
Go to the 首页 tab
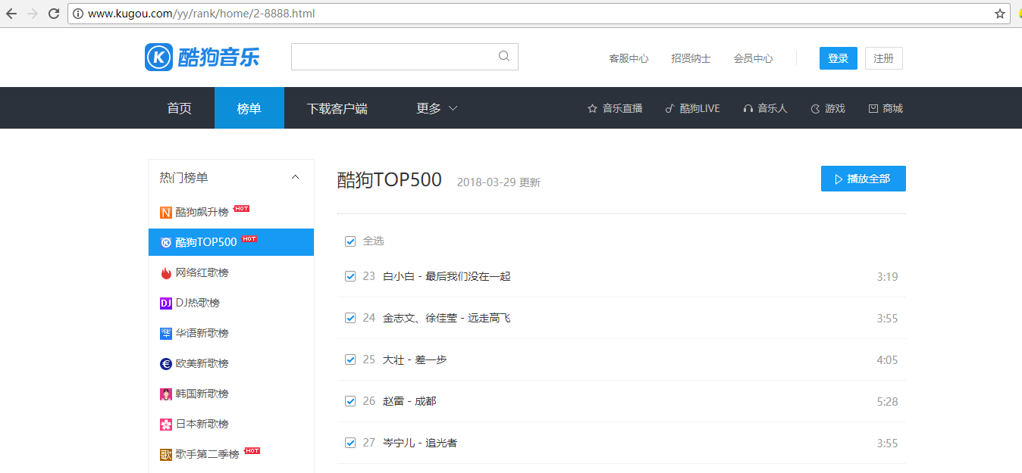(180, 108)
